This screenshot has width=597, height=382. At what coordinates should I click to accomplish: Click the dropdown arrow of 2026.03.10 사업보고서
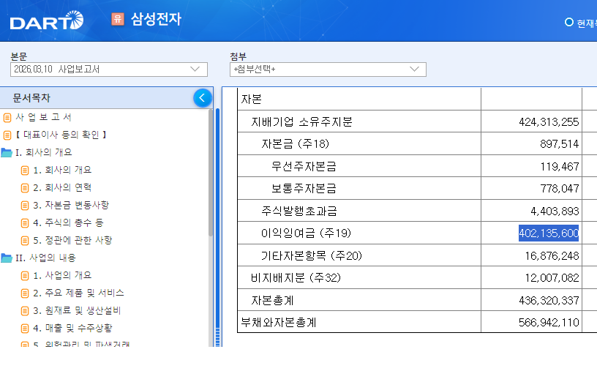click(195, 70)
